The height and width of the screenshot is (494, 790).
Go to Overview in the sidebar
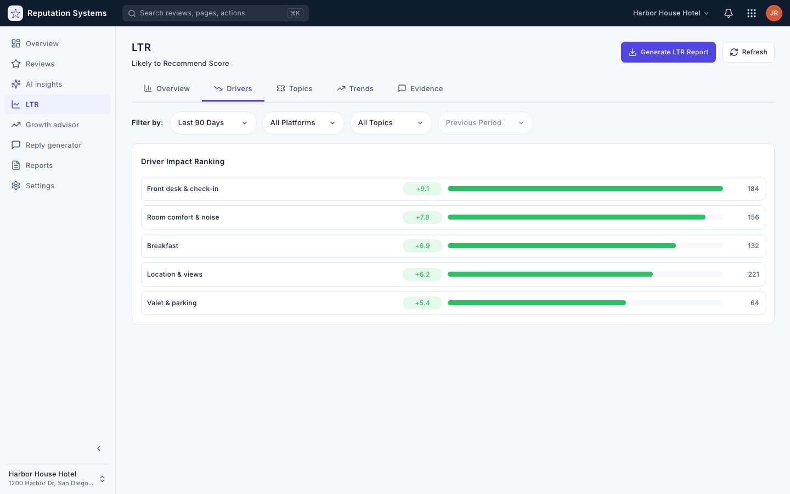point(58,43)
